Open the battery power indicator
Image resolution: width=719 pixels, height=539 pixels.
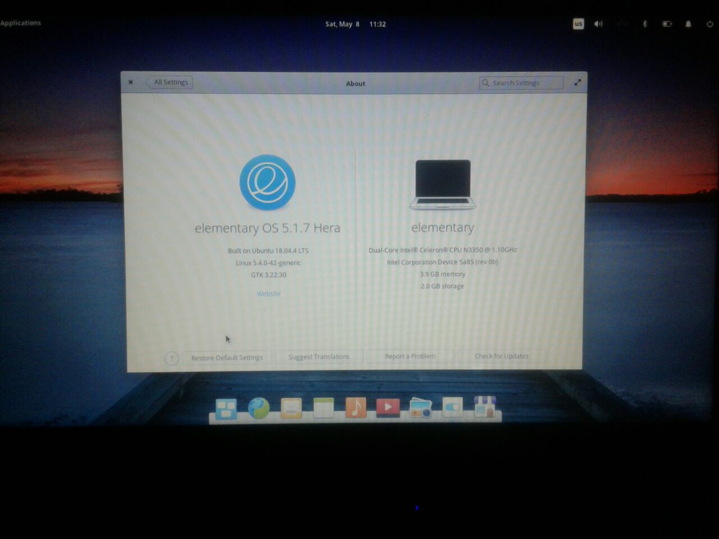point(667,24)
